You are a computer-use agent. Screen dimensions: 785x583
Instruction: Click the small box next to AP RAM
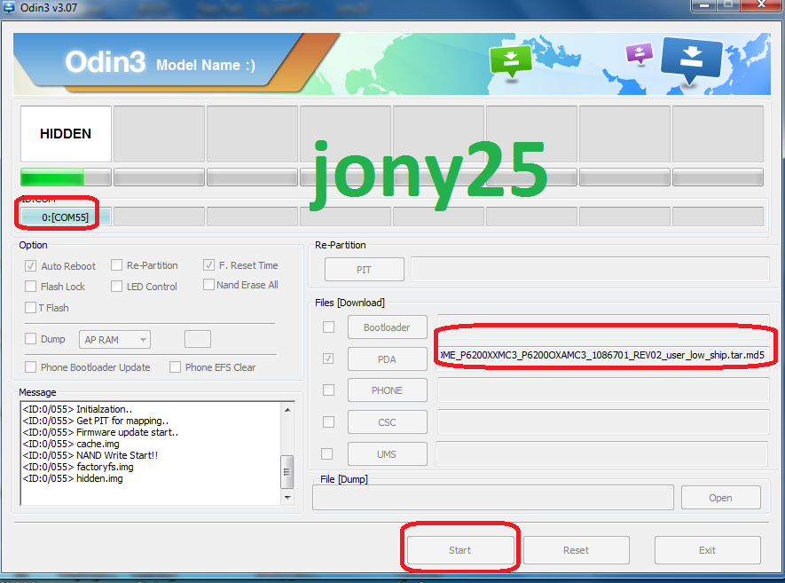point(198,339)
